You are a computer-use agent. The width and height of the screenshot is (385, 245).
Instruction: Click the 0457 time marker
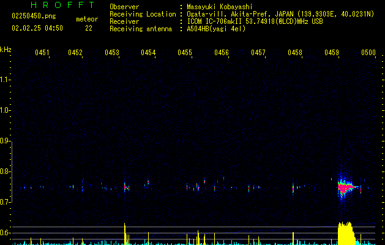[x=258, y=53]
